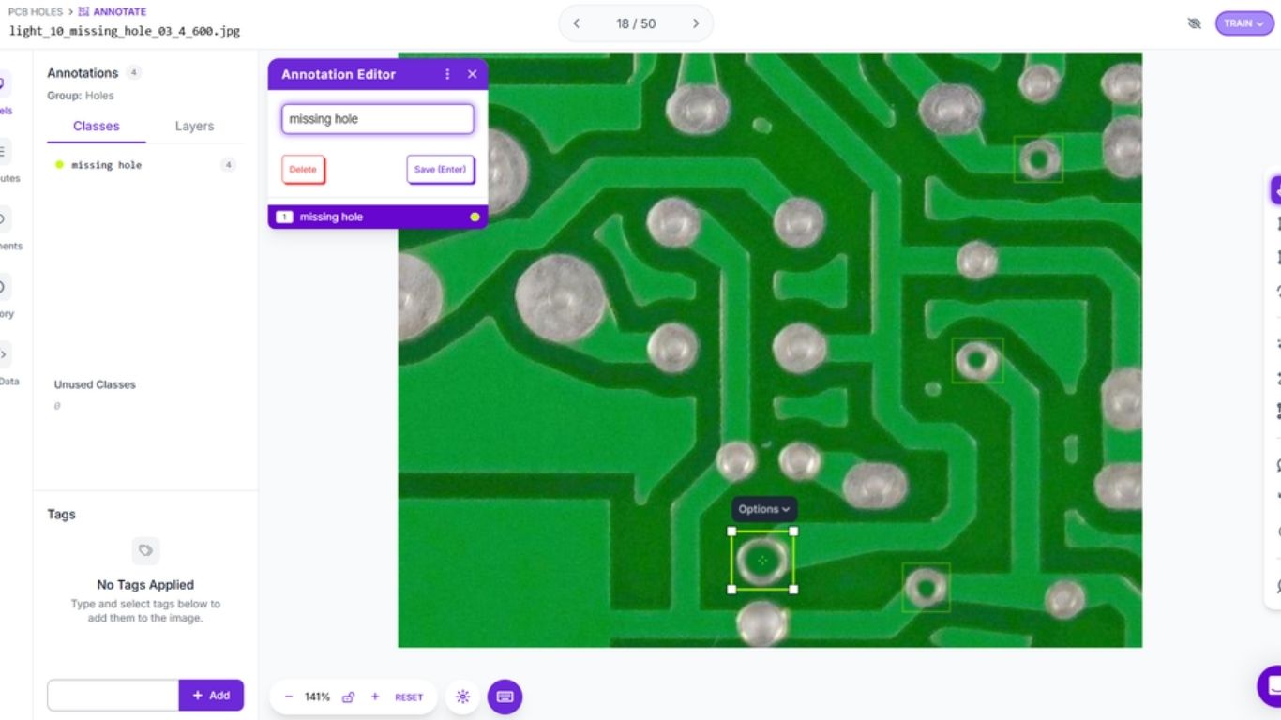Select the highlighted tool atop the right toolbar
Image resolution: width=1281 pixels, height=720 pixels.
pos(1277,189)
